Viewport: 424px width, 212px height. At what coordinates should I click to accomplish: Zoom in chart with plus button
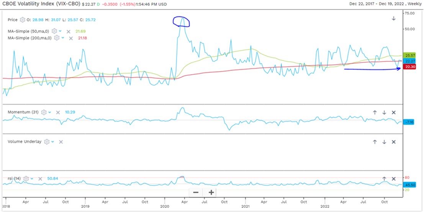click(211, 192)
